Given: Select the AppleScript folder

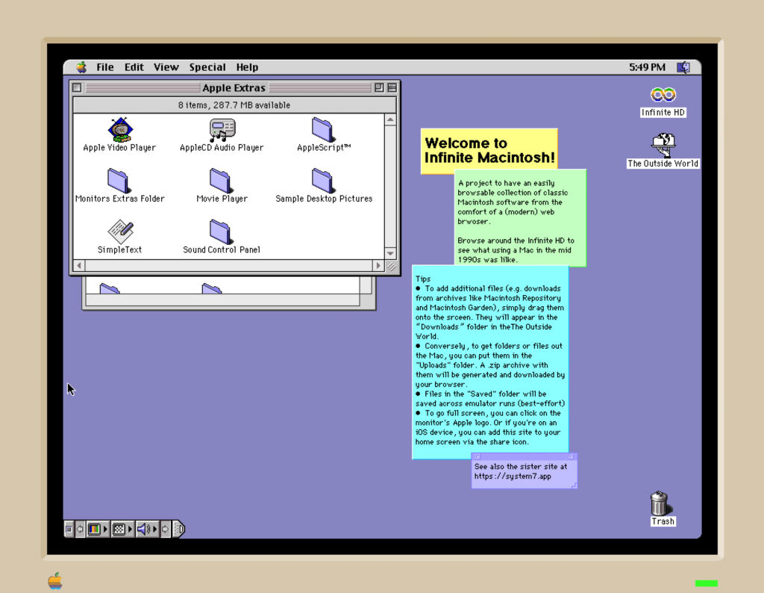Looking at the screenshot, I should point(322,130).
